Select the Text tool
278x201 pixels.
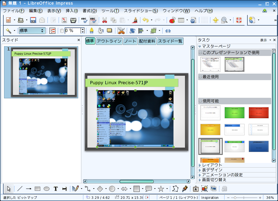pos(56,189)
